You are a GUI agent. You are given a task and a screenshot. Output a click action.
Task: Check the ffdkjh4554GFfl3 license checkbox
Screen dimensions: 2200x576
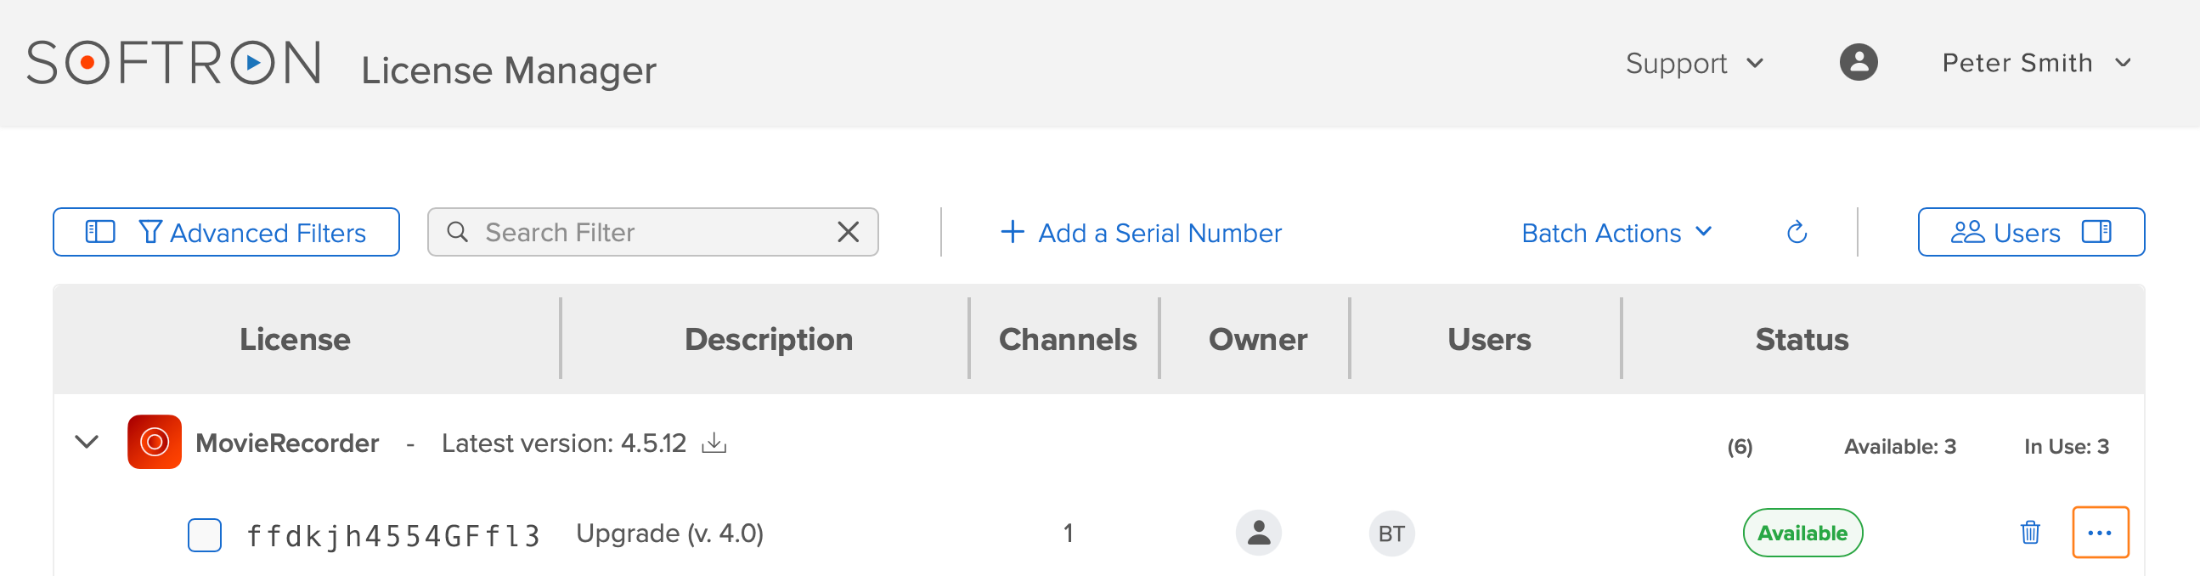pyautogui.click(x=204, y=535)
